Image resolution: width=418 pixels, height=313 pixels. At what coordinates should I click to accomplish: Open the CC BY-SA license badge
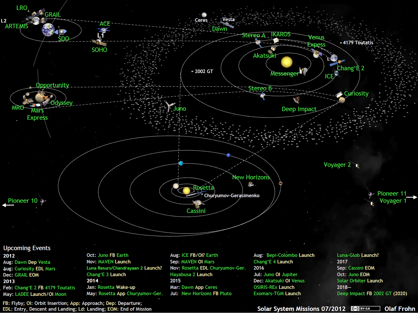pos(365,309)
